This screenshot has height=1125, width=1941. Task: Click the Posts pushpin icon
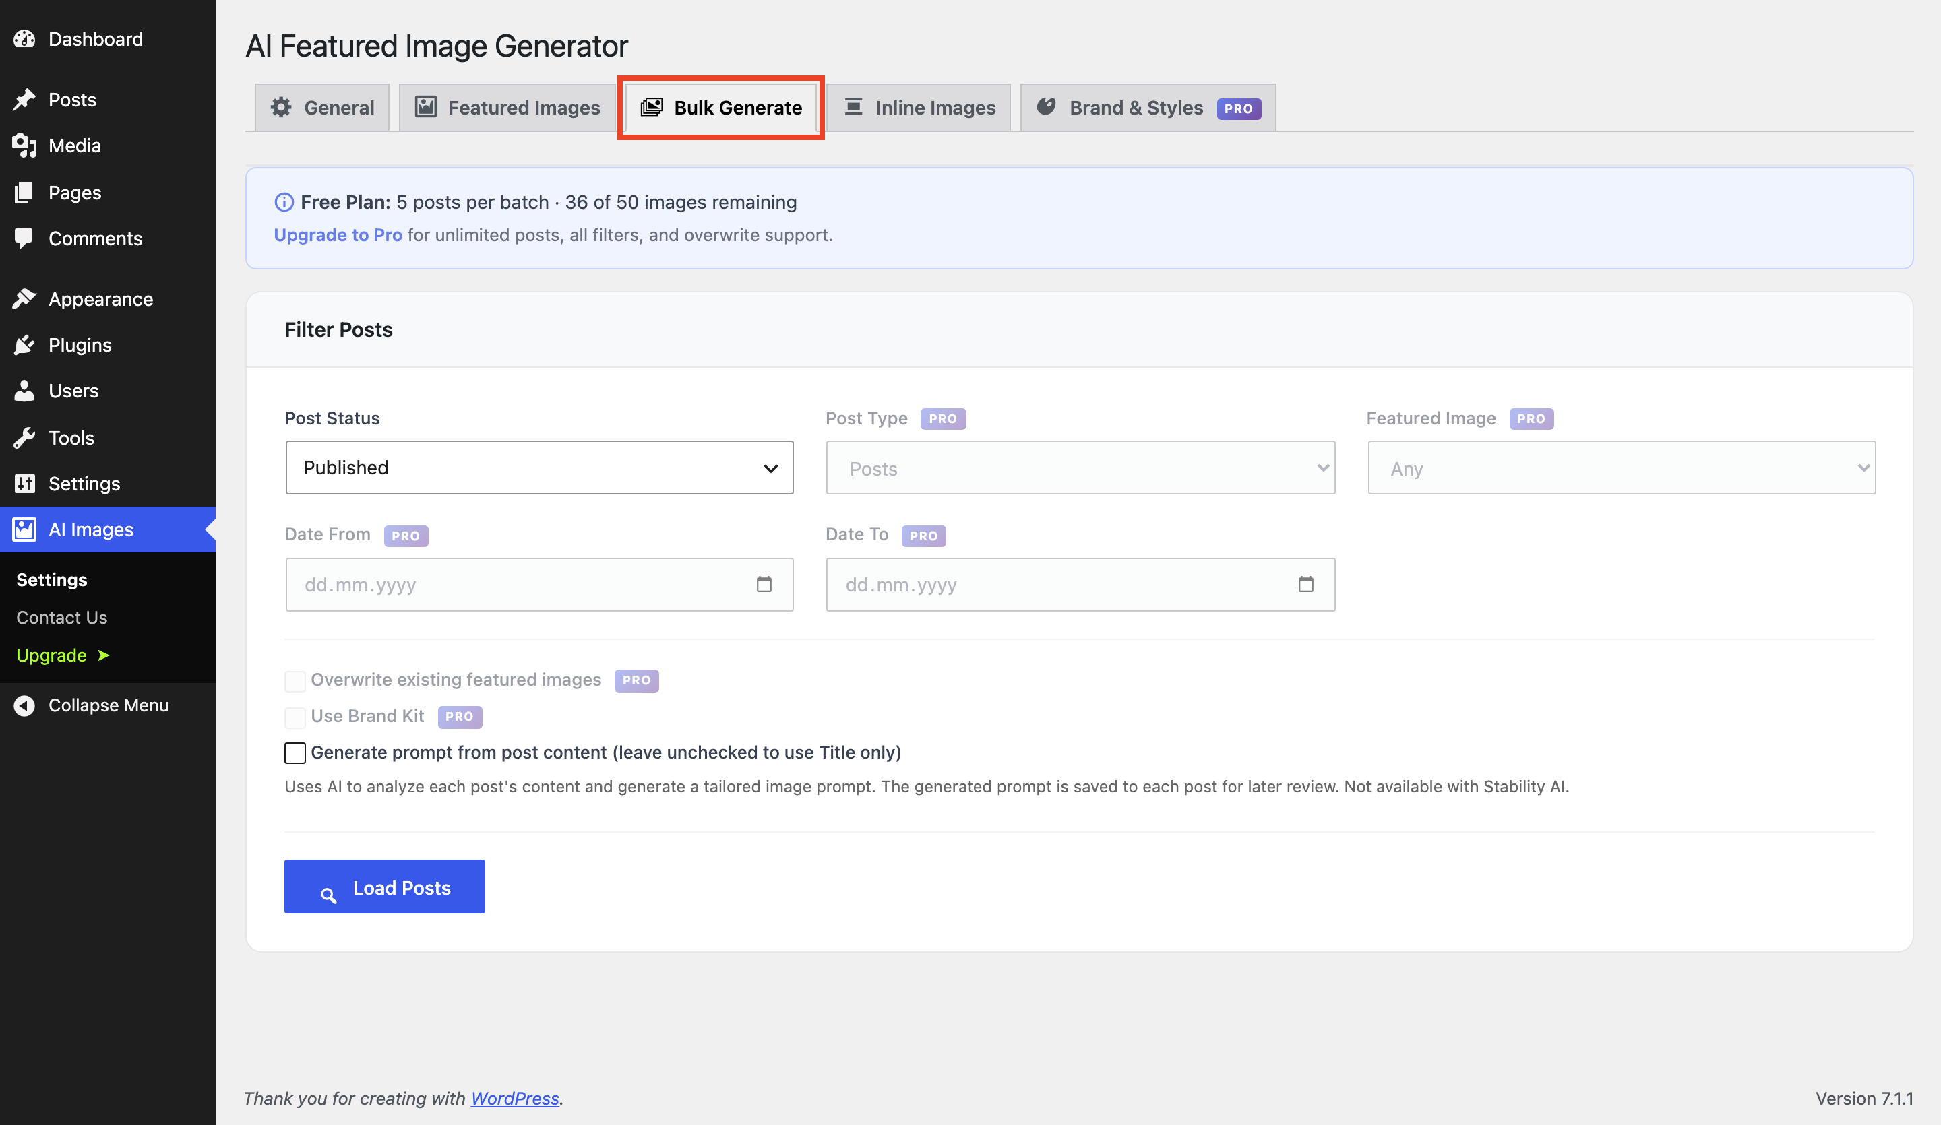coord(25,99)
